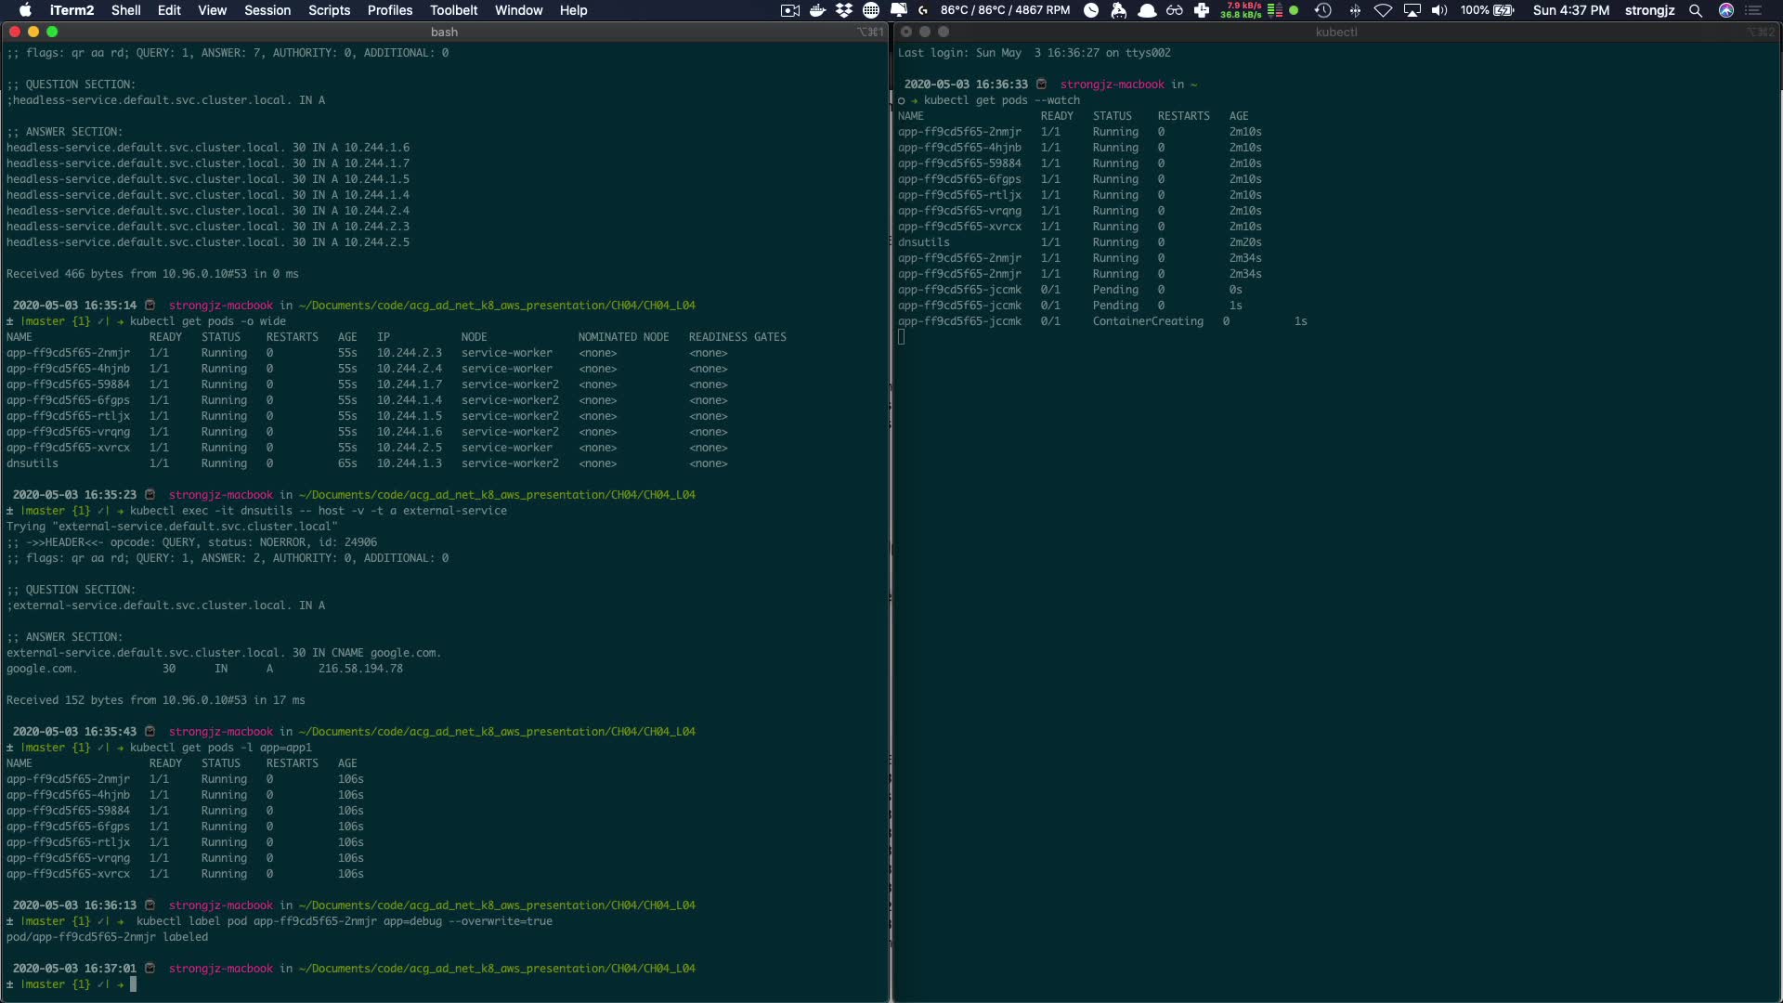
Task: Click the screen recording camera icon
Action: coord(790,10)
